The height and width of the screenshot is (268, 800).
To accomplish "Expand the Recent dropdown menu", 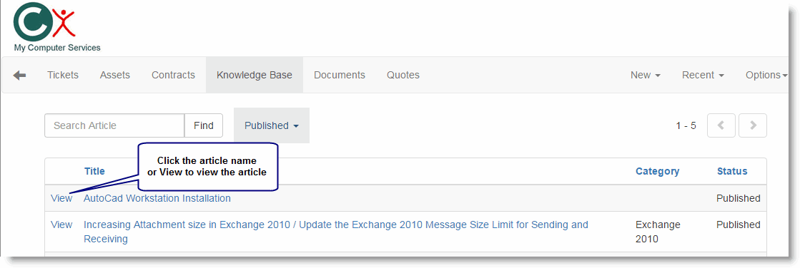I will (703, 76).
